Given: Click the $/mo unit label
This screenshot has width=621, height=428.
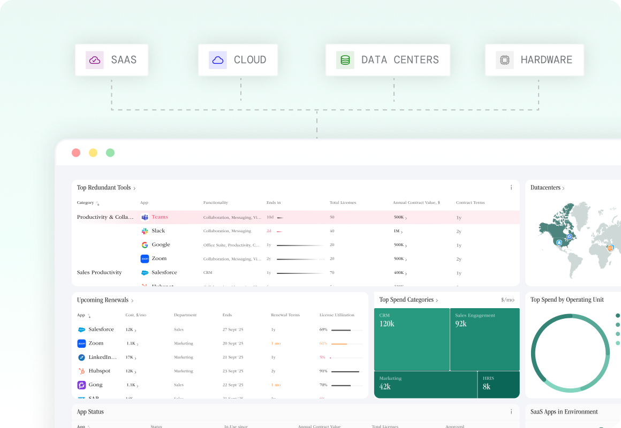Looking at the screenshot, I should [x=508, y=300].
